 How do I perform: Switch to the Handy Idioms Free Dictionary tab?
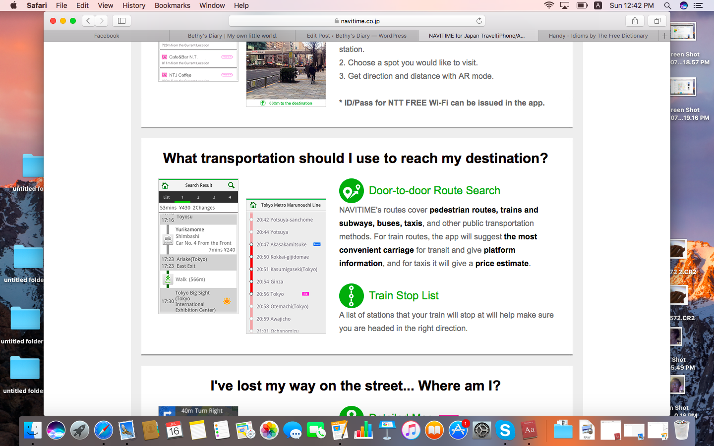[598, 36]
